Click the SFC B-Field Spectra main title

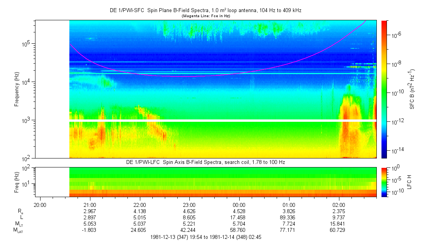click(205, 11)
